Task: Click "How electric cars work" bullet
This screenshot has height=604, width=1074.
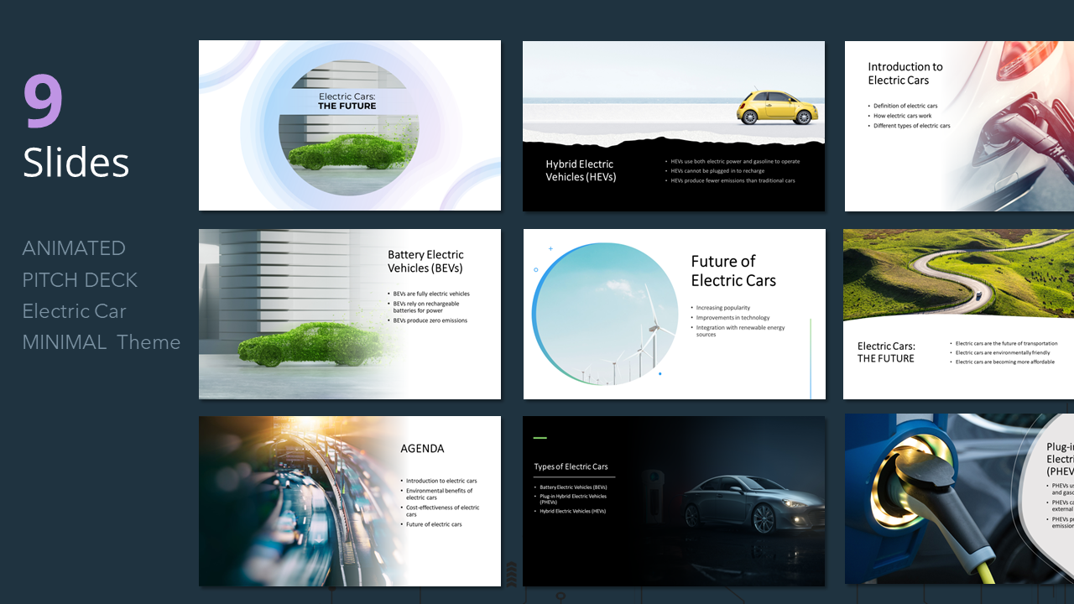Action: [x=903, y=116]
